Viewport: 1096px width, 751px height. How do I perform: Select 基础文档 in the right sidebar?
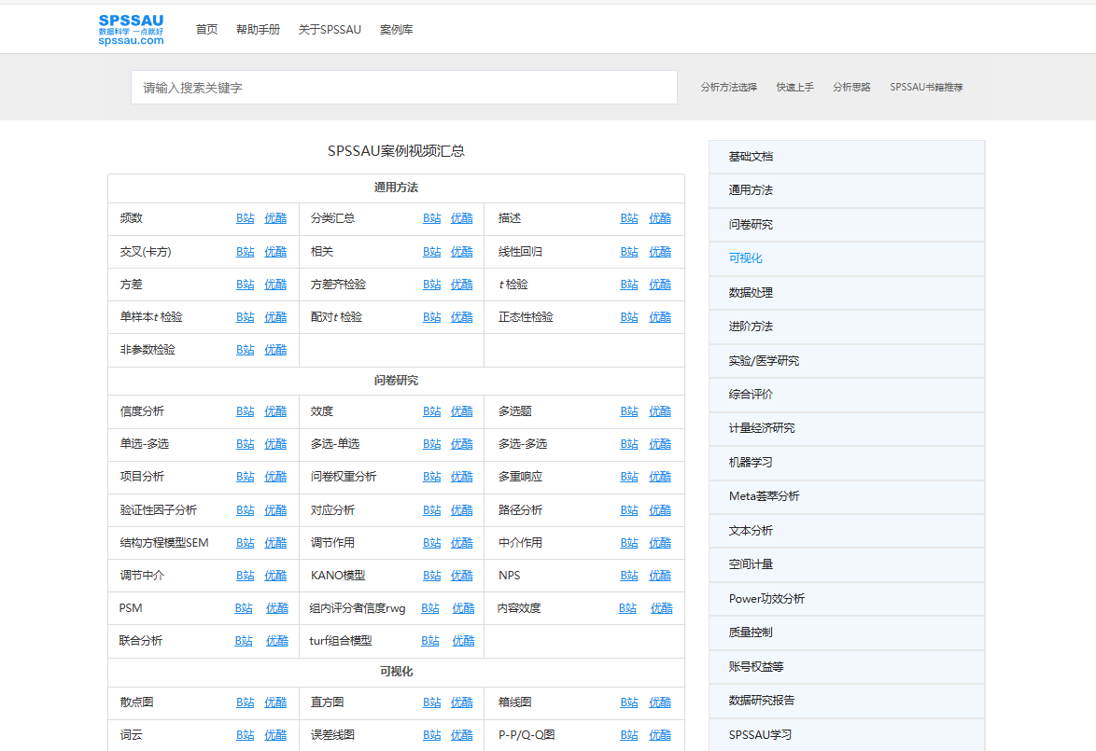coord(751,157)
